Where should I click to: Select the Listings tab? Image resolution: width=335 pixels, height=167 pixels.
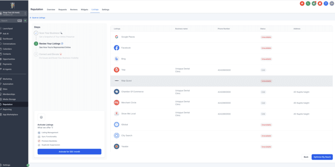click(x=95, y=10)
